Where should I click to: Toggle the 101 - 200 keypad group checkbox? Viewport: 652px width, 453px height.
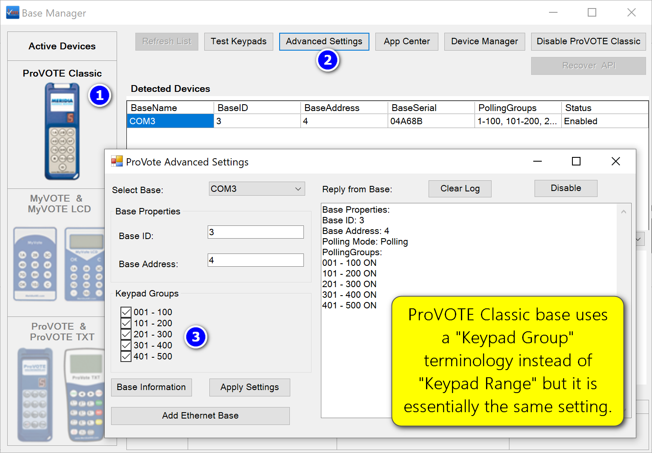coord(126,323)
